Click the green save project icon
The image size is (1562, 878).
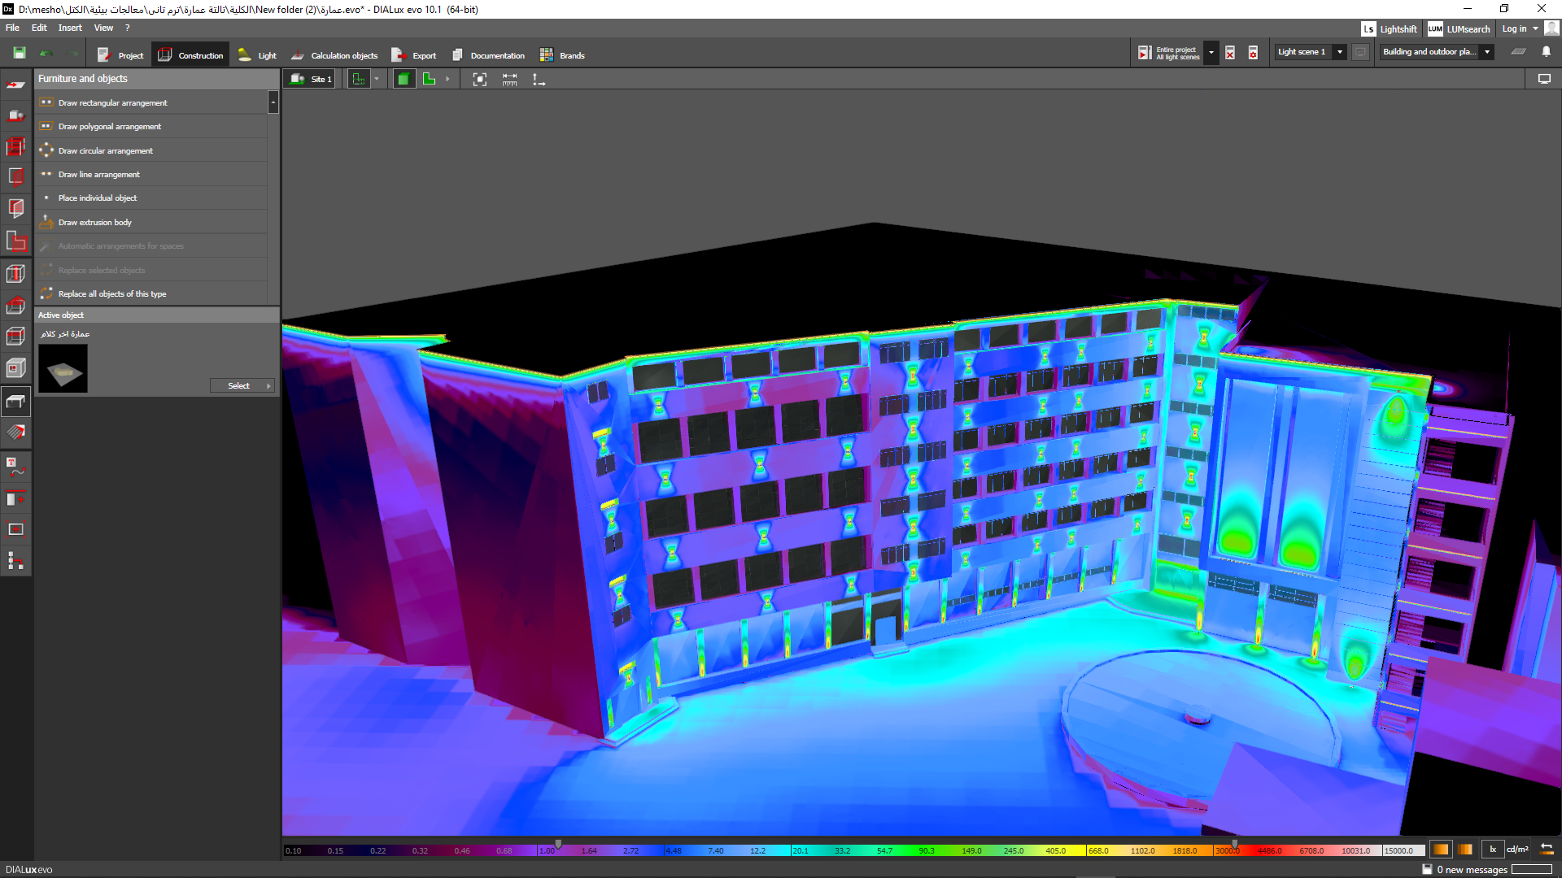19,53
